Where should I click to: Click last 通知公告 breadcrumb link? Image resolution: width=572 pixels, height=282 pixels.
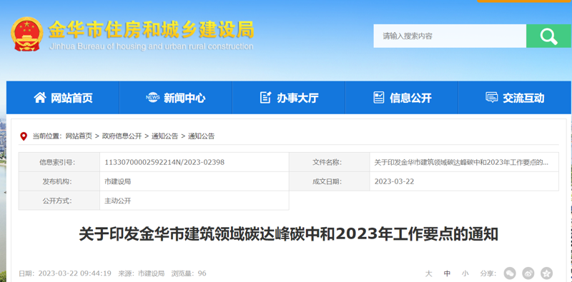coord(202,136)
